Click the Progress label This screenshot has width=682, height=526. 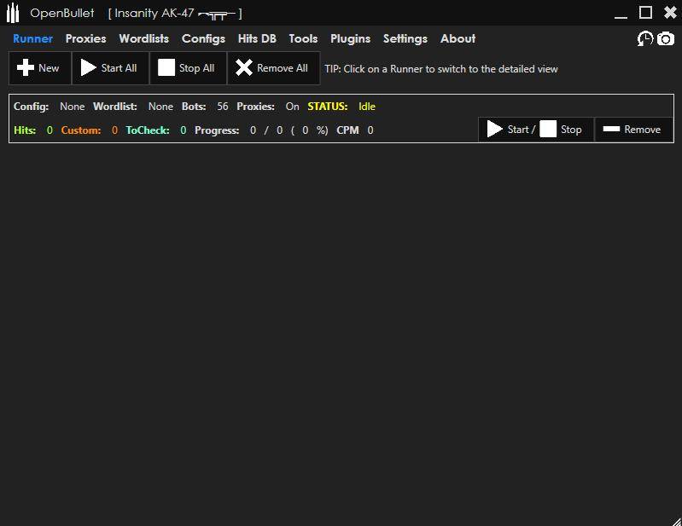(217, 130)
